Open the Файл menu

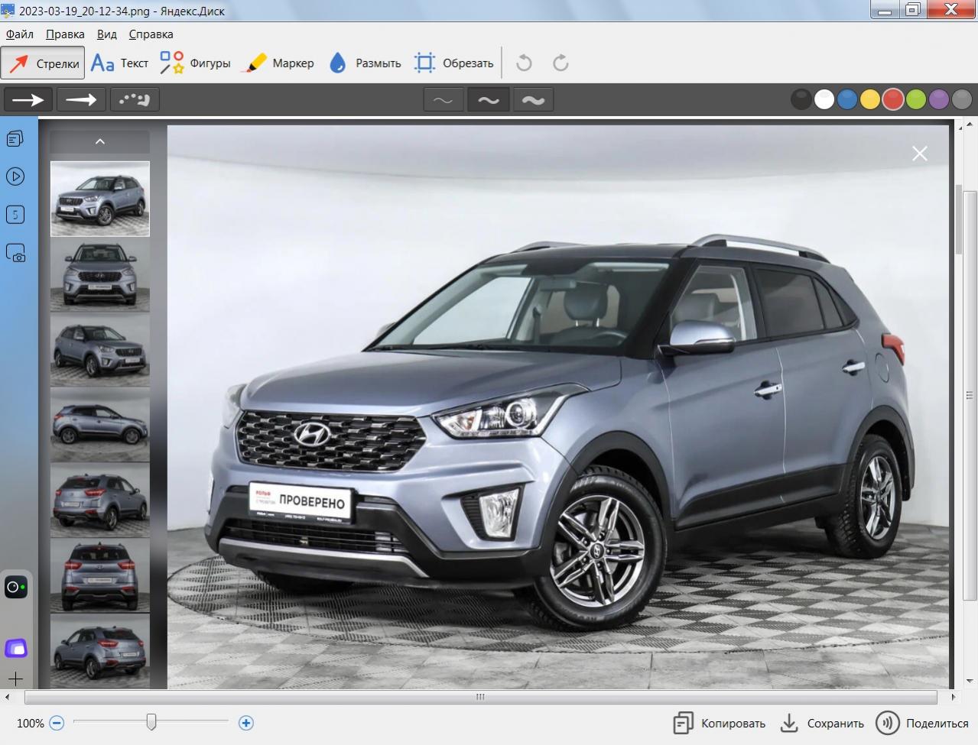[20, 34]
